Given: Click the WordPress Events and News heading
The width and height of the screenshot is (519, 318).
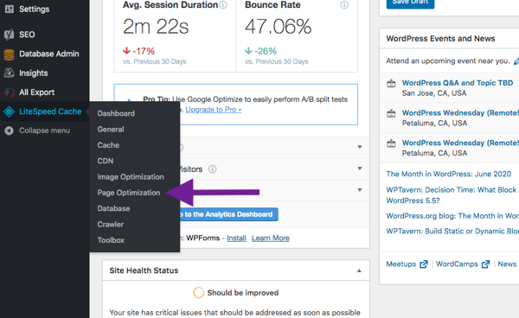Looking at the screenshot, I should (x=440, y=39).
